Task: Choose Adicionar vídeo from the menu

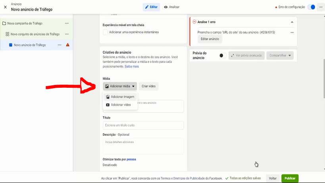Action: (x=120, y=105)
